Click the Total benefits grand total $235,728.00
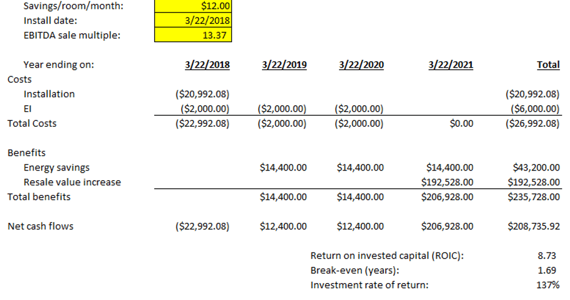Screen dimensions: 570x300 pos(534,197)
